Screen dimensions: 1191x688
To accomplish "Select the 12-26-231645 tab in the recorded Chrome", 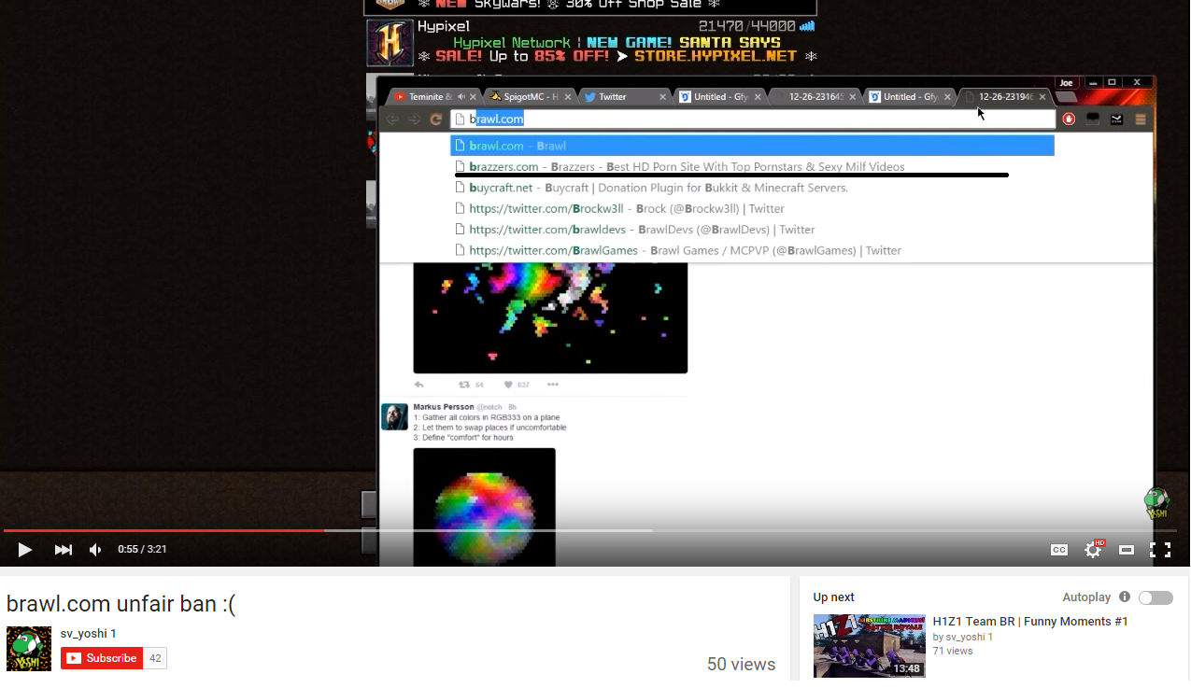I will tap(815, 97).
